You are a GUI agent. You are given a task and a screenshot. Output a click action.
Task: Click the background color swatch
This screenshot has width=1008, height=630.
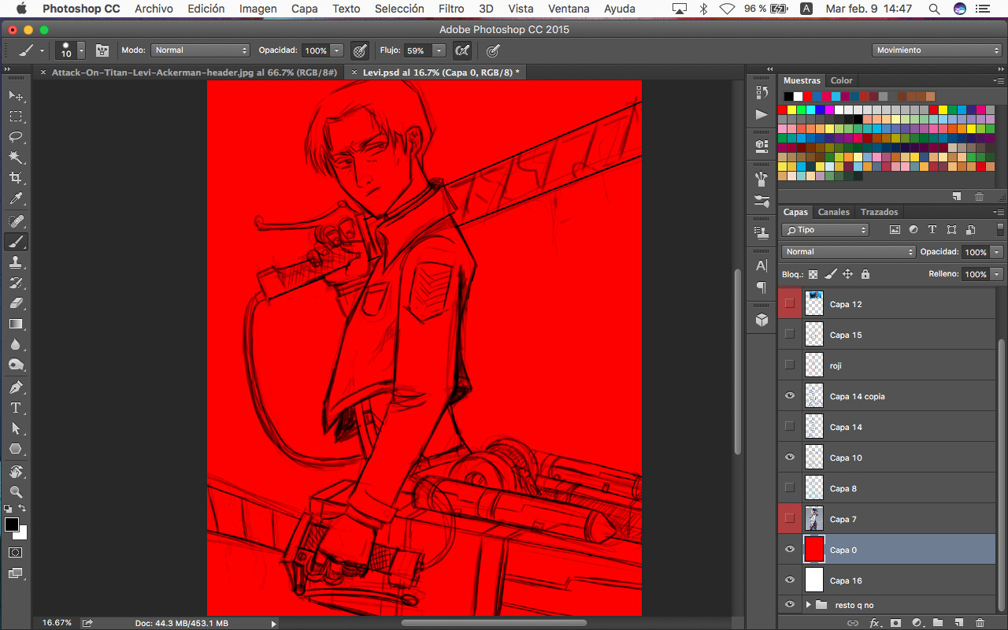22,534
